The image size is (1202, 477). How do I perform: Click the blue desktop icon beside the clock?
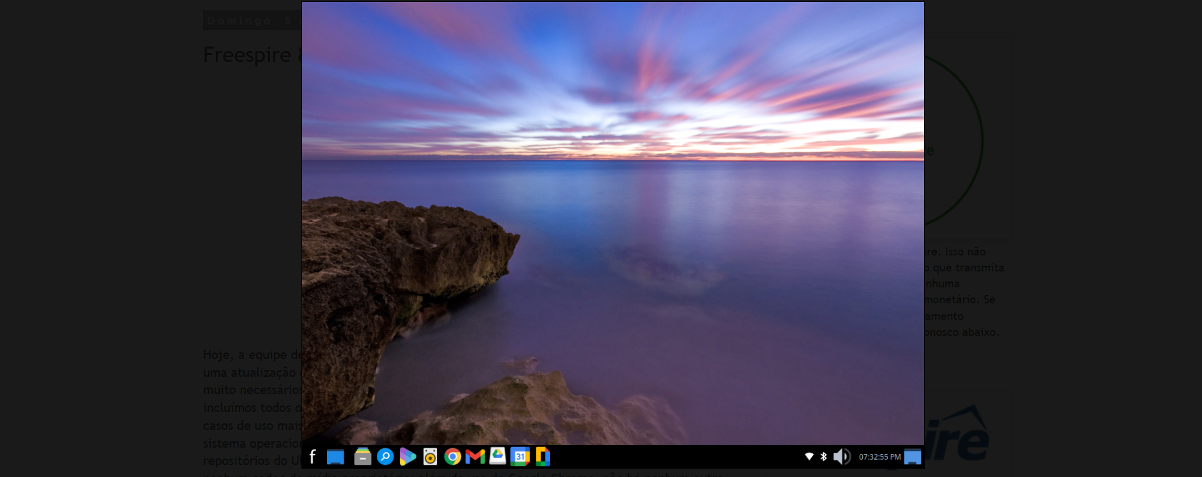pyautogui.click(x=913, y=457)
